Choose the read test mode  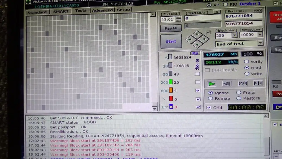coord(246,67)
